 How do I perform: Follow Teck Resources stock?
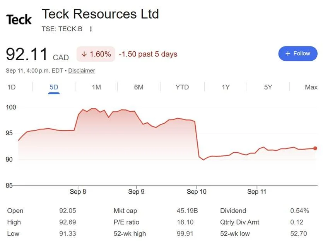pos(297,53)
